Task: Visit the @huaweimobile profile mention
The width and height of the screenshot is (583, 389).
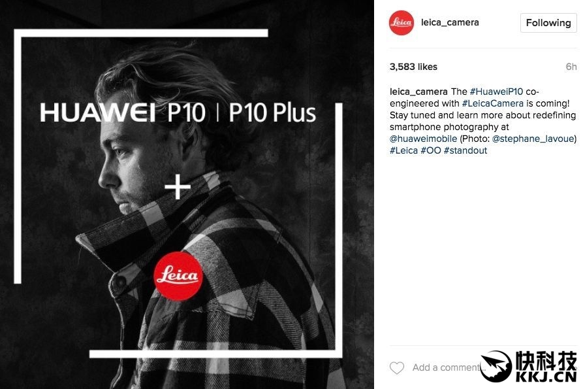Action: point(423,139)
